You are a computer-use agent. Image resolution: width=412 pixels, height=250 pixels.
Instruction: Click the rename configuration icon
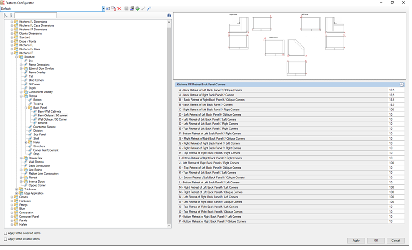click(108, 9)
